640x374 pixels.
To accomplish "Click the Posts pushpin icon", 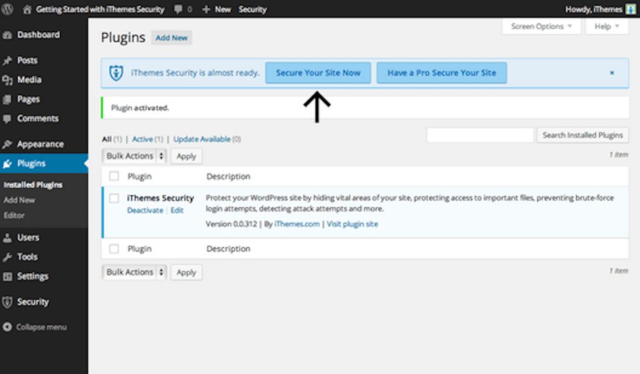I will 7,61.
